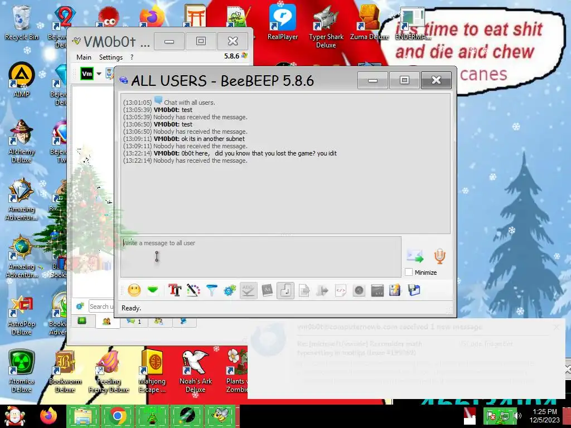Select the Noah's Ark Deluxe desktop shortcut
Viewport: 571px width, 428px height.
click(196, 371)
